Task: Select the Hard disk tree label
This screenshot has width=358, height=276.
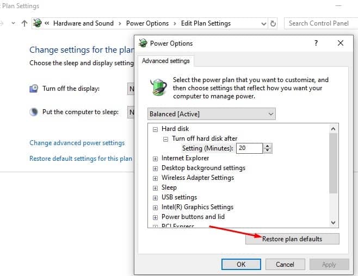Action: tap(175, 129)
